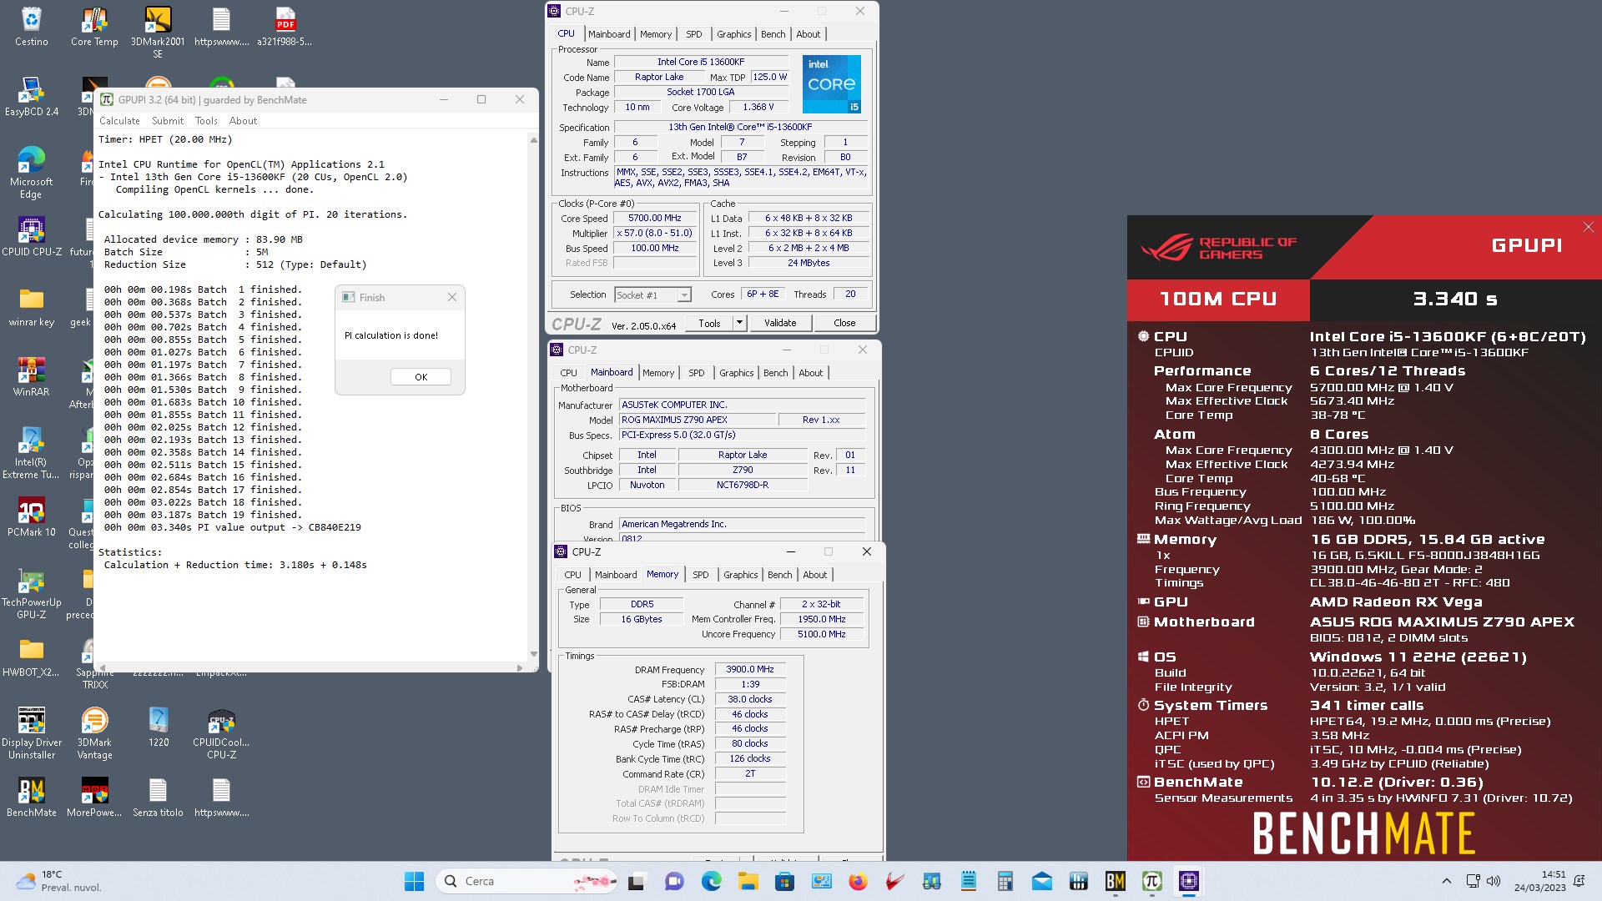Open MorePowerTool desktop shortcut

pos(94,798)
